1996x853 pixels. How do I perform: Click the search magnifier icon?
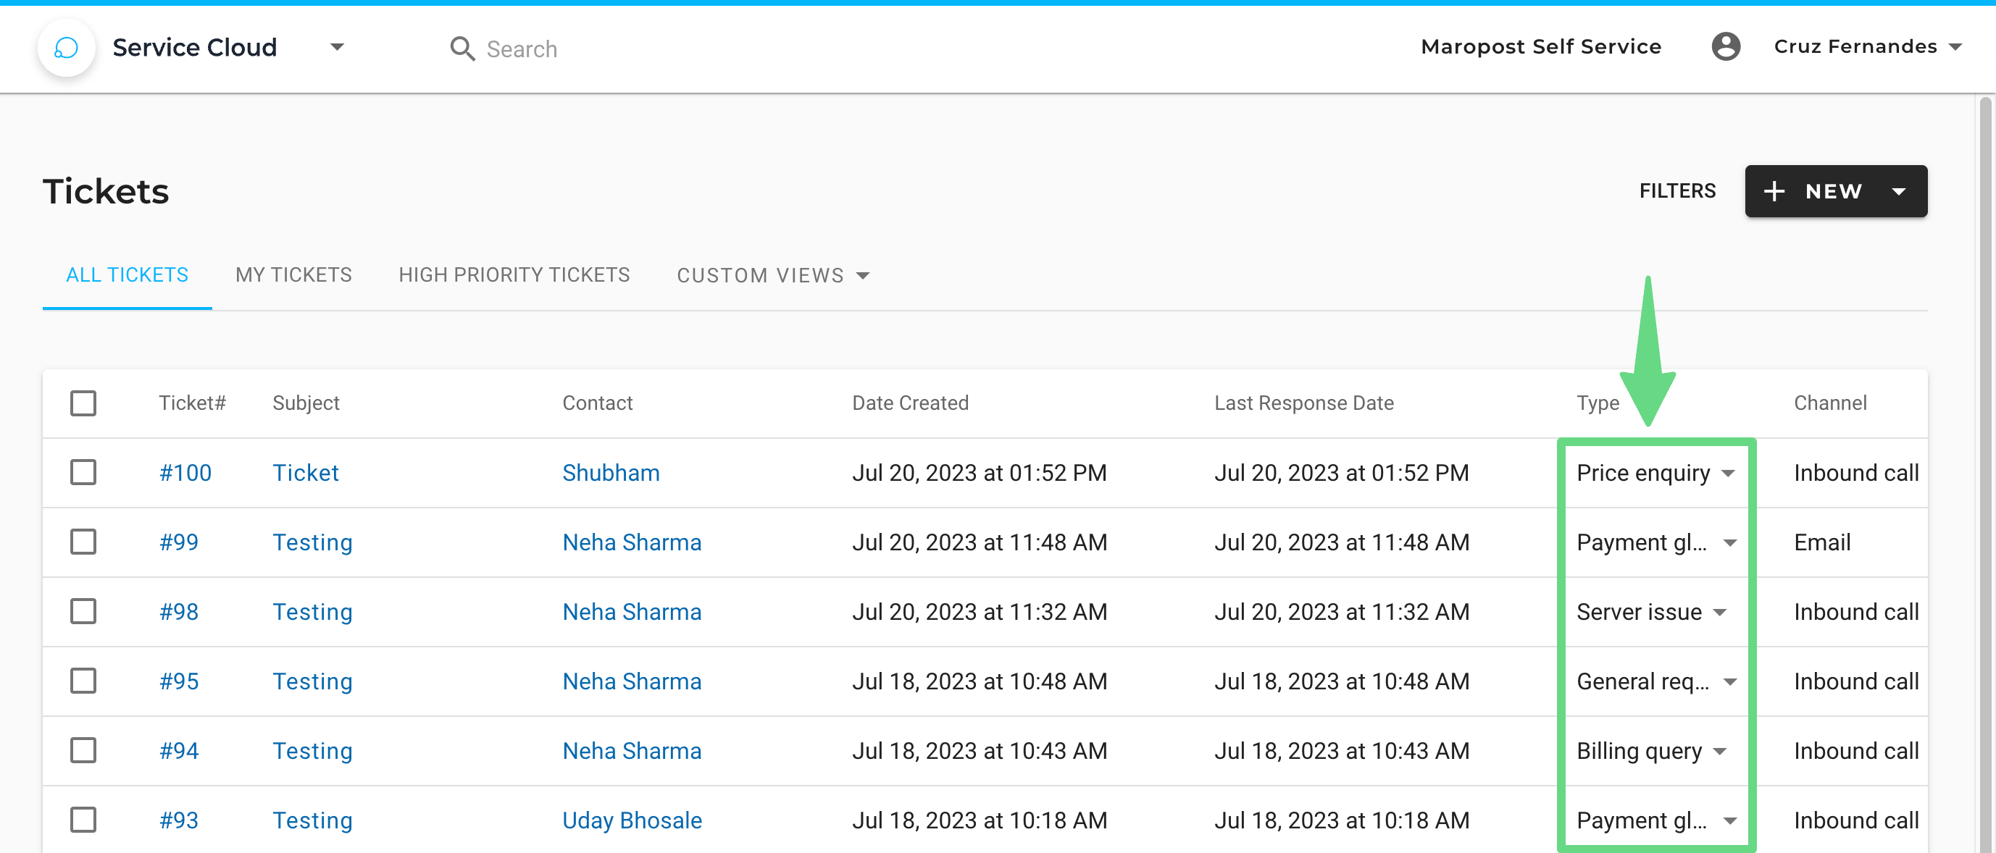pyautogui.click(x=462, y=49)
